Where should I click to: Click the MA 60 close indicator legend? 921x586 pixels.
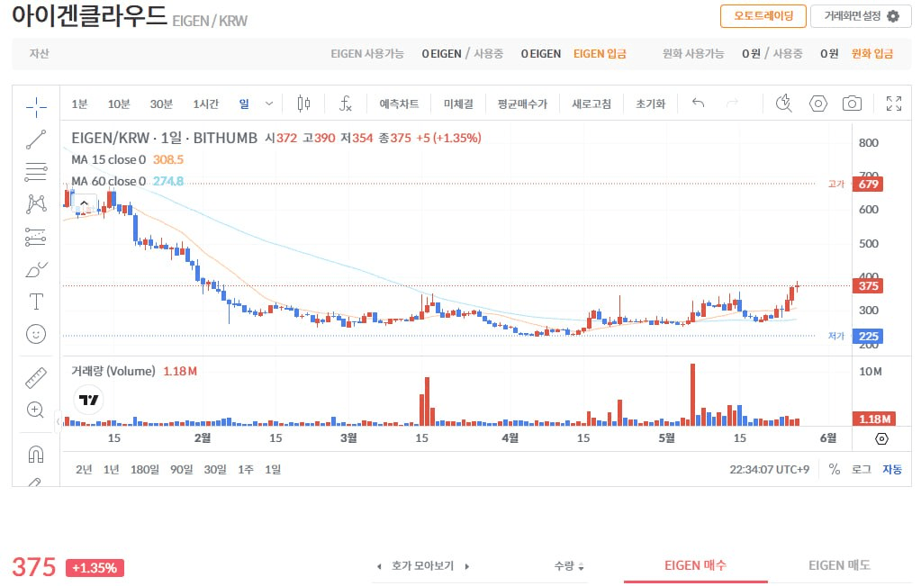tap(108, 182)
